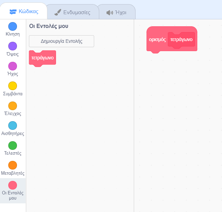Image resolution: width=222 pixels, height=212 pixels.
Task: Select the dark orange Μεταβλητές category circle
Action: point(12,165)
